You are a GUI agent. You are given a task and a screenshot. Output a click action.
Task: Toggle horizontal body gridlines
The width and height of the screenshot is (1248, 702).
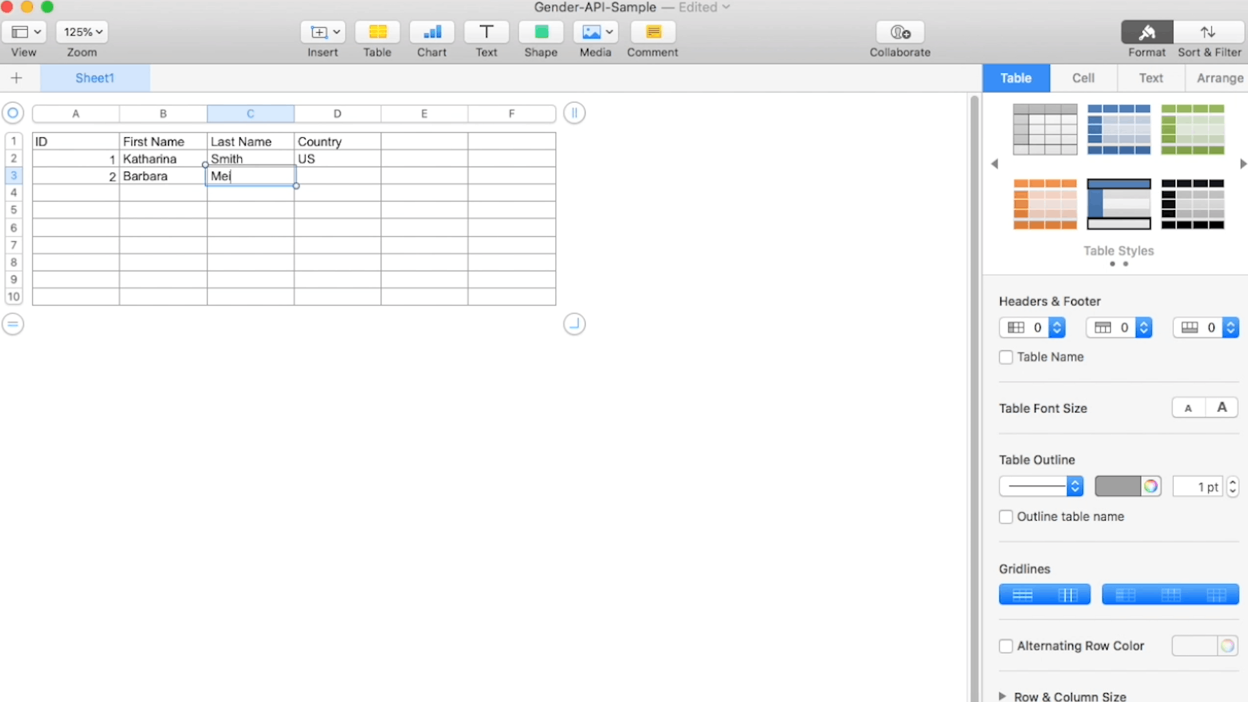click(x=1022, y=595)
